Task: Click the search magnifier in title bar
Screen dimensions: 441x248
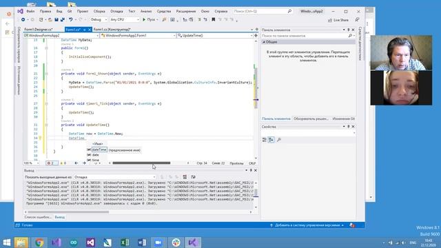Action: (289, 11)
